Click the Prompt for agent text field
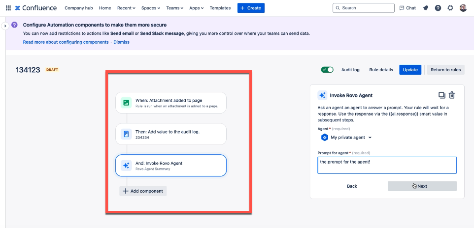The width and height of the screenshot is (474, 228). tap(387, 165)
